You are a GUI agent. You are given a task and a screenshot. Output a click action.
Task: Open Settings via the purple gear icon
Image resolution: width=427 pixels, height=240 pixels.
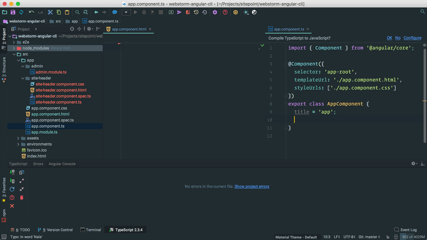(215, 12)
